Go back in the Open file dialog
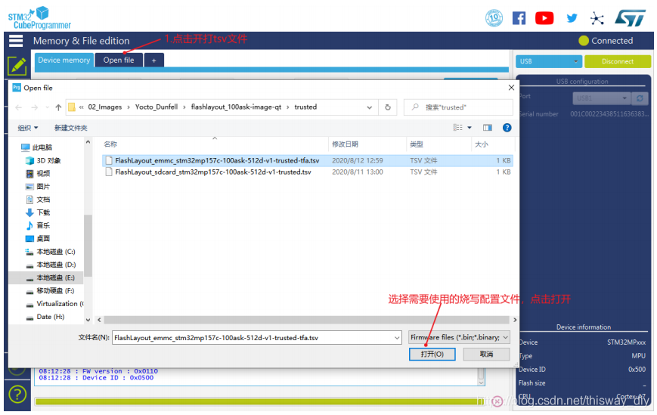Image resolution: width=657 pixels, height=415 pixels. click(x=18, y=107)
